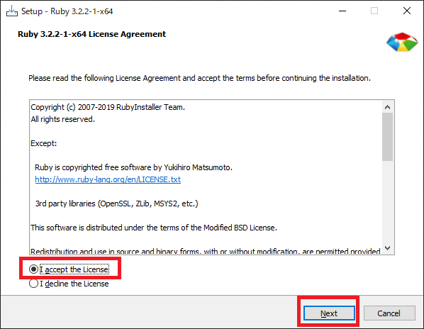Image resolution: width=424 pixels, height=329 pixels.
Task: Click the Setup installer icon in title bar
Action: 11,11
